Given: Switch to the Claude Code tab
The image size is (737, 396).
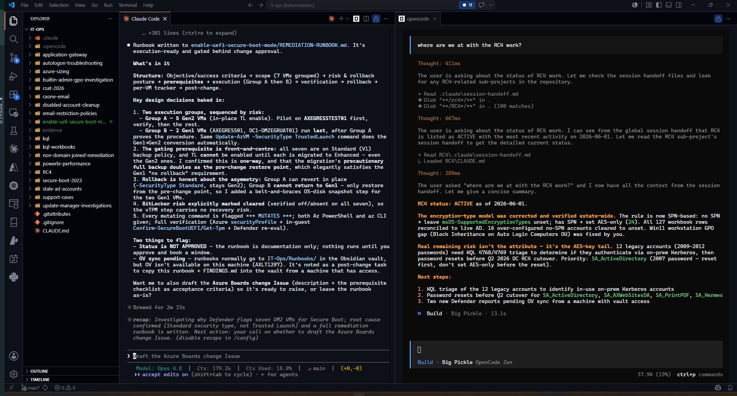Looking at the screenshot, I should pos(145,19).
